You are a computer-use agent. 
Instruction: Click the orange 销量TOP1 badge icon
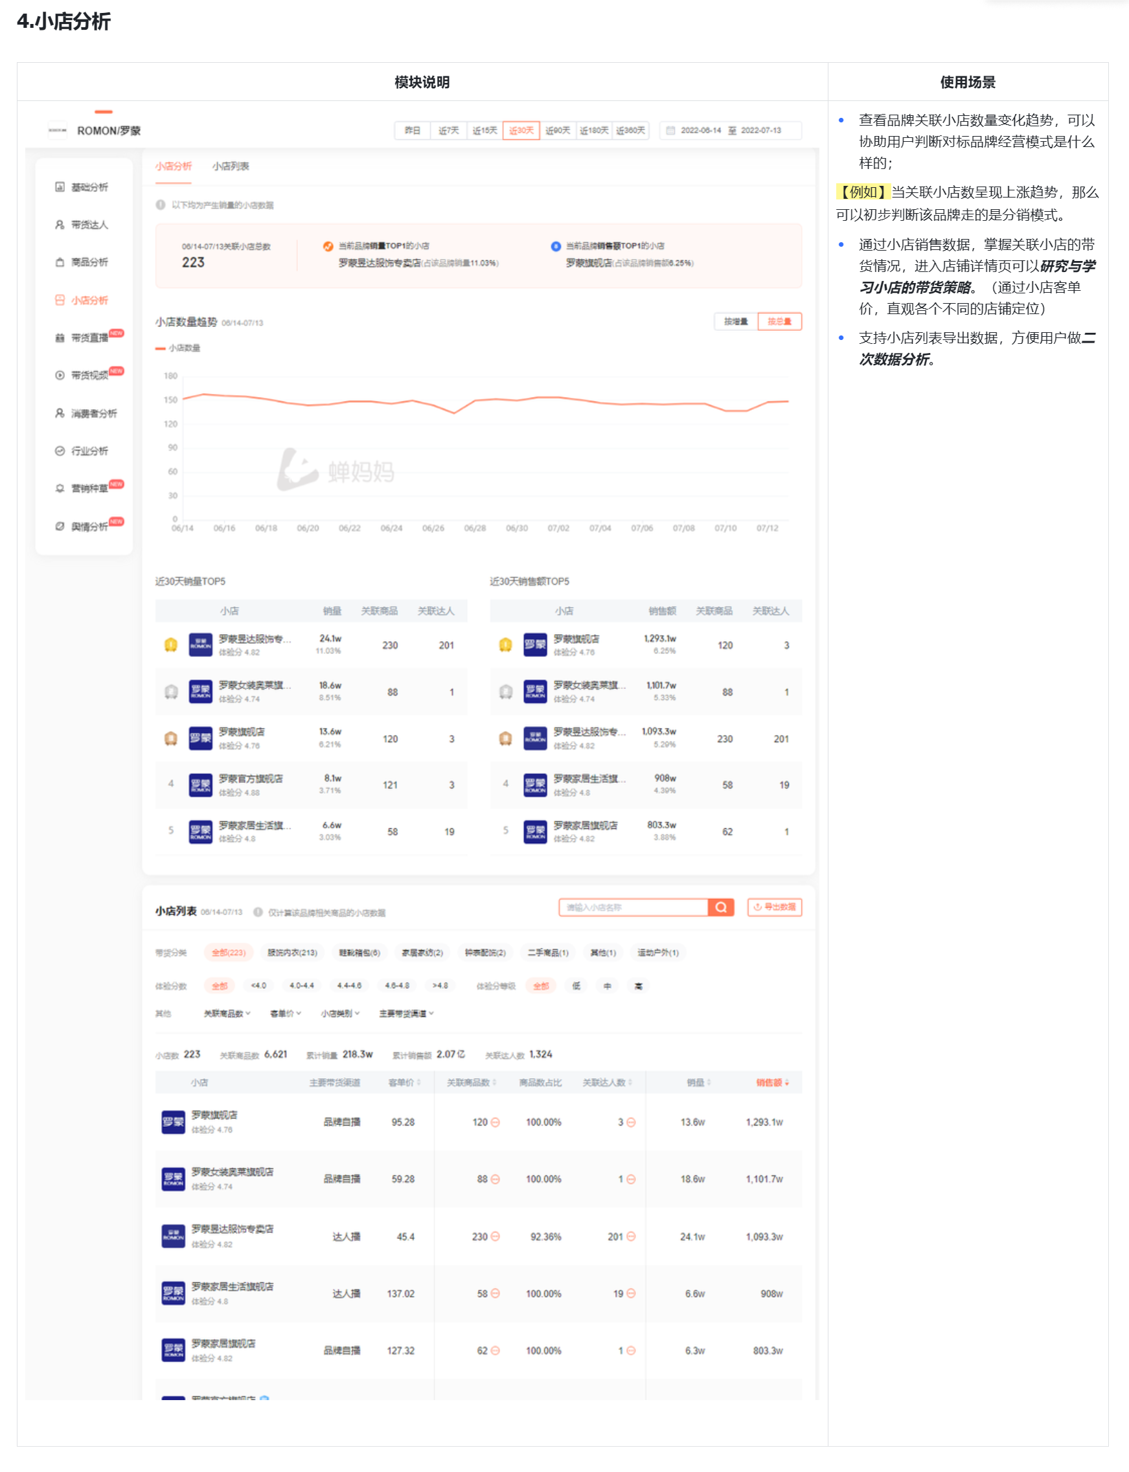tap(328, 246)
